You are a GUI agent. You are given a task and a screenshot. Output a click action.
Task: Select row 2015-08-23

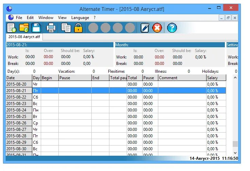pos(116,104)
